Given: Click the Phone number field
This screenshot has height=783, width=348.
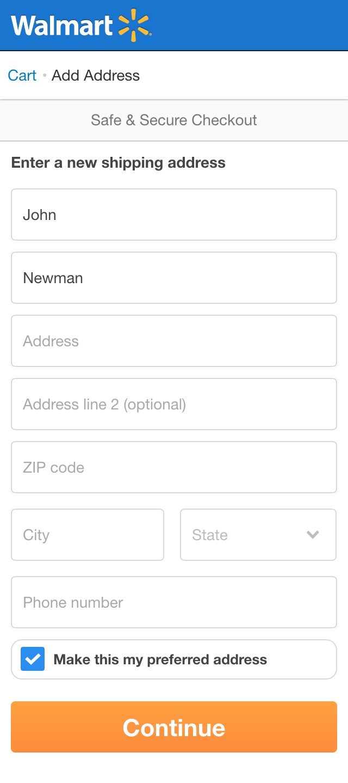Looking at the screenshot, I should (x=174, y=602).
